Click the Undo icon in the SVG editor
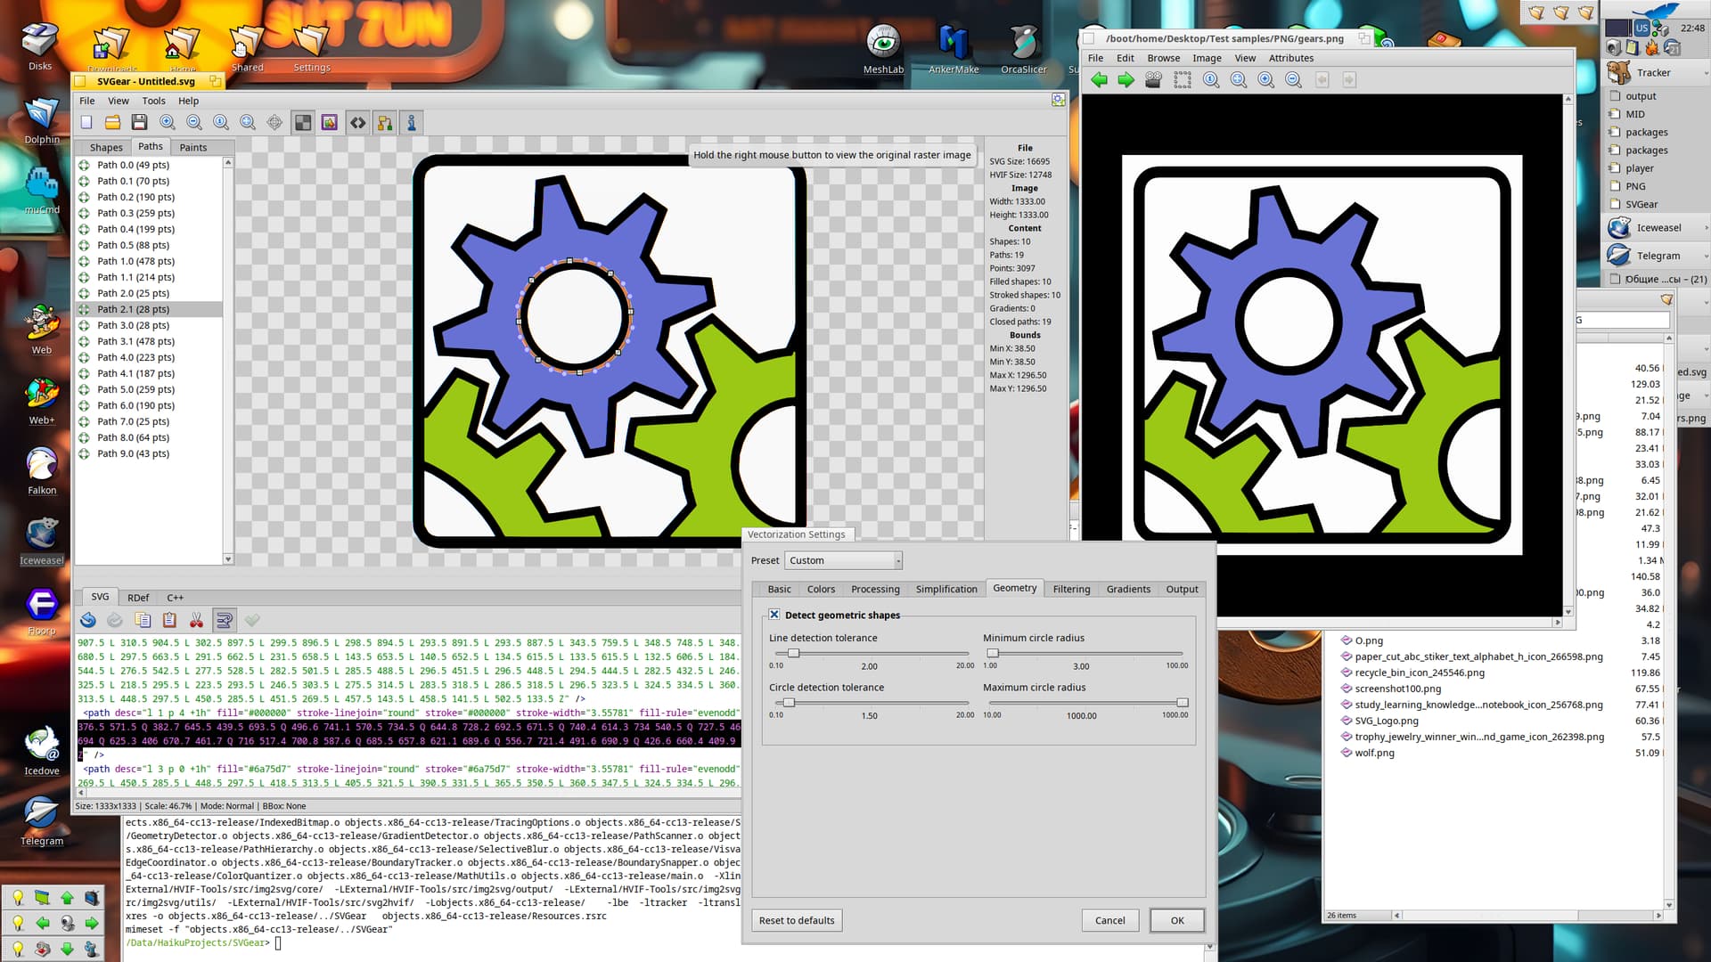Screen dimensions: 1711x962 click(x=88, y=620)
